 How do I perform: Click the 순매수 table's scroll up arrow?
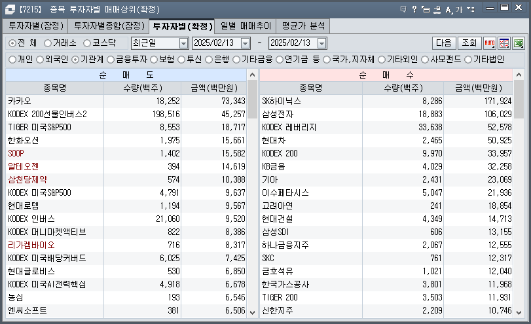tap(519, 75)
